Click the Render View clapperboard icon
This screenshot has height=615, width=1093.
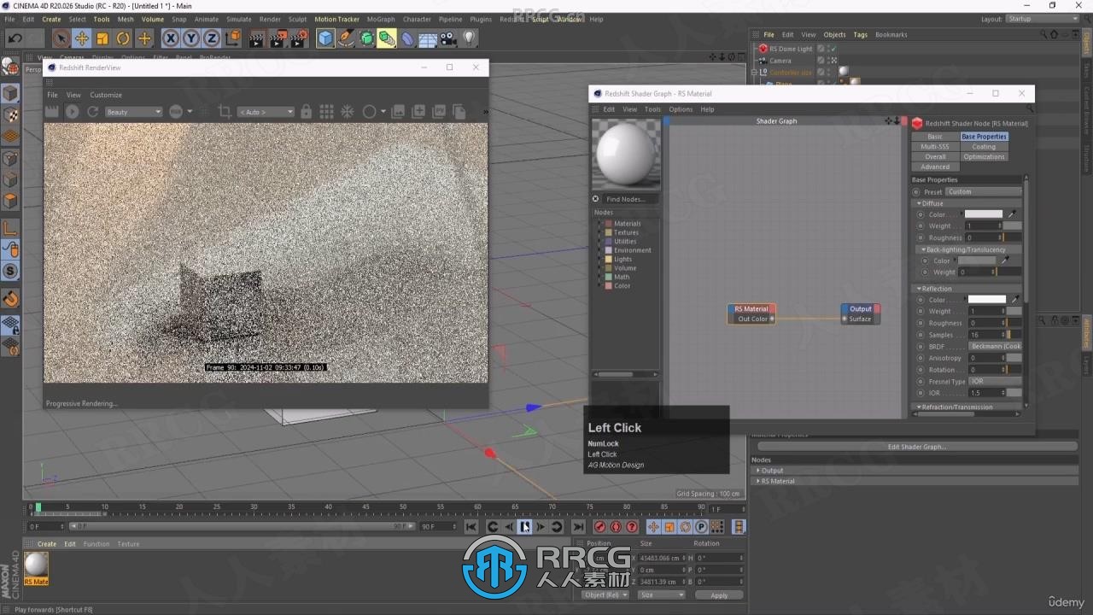point(257,38)
